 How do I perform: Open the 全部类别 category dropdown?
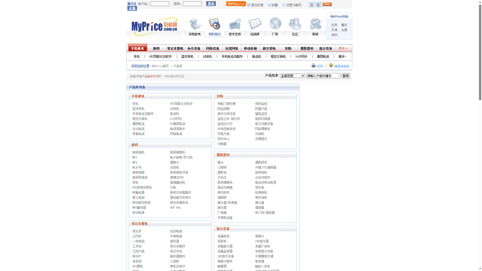292,76
